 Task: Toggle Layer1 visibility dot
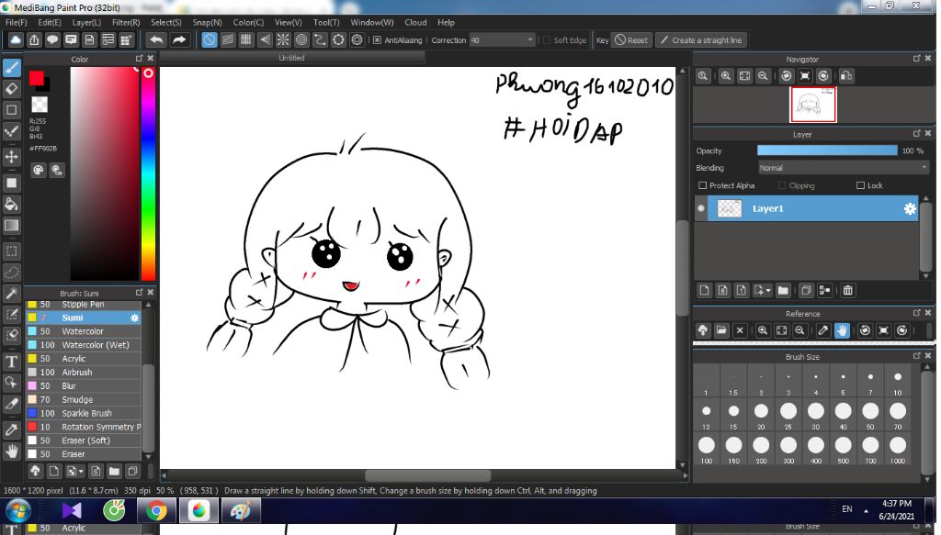click(x=700, y=208)
